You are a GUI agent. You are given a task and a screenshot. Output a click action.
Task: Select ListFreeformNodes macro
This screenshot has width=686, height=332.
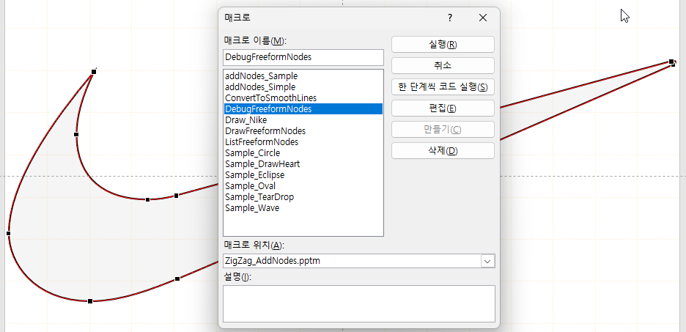tap(303, 142)
